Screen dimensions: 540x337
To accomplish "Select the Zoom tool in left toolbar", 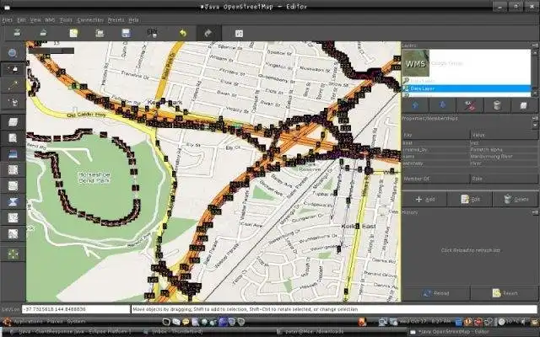I will click(13, 53).
